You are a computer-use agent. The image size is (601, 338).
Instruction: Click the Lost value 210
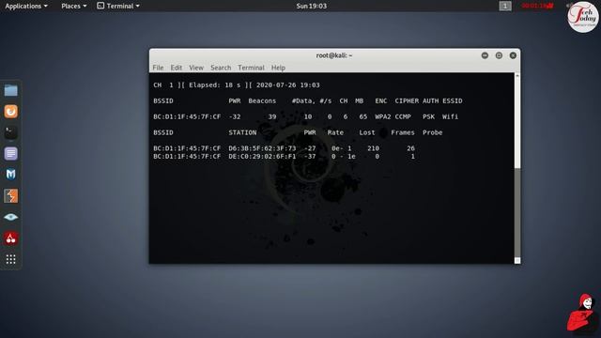(374, 148)
